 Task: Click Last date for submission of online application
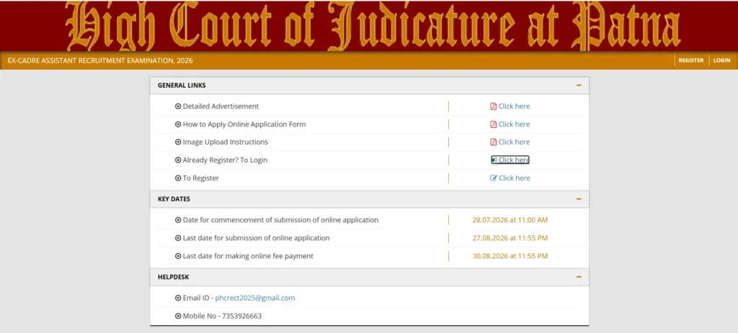[x=256, y=238]
